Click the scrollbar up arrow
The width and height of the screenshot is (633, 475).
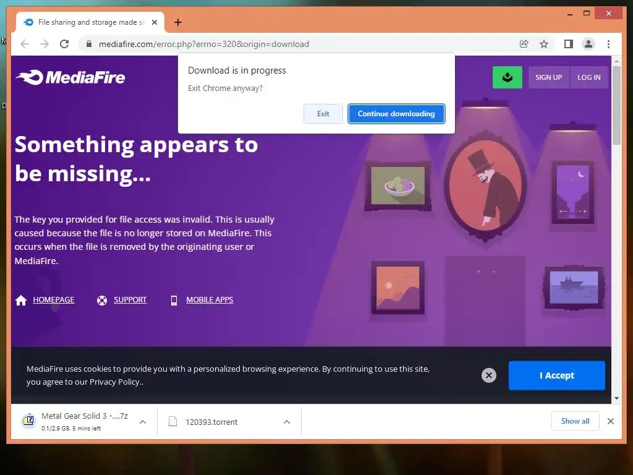(x=616, y=61)
